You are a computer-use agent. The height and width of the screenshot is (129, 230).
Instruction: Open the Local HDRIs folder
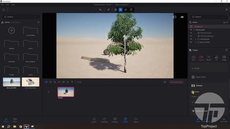(x=30, y=32)
